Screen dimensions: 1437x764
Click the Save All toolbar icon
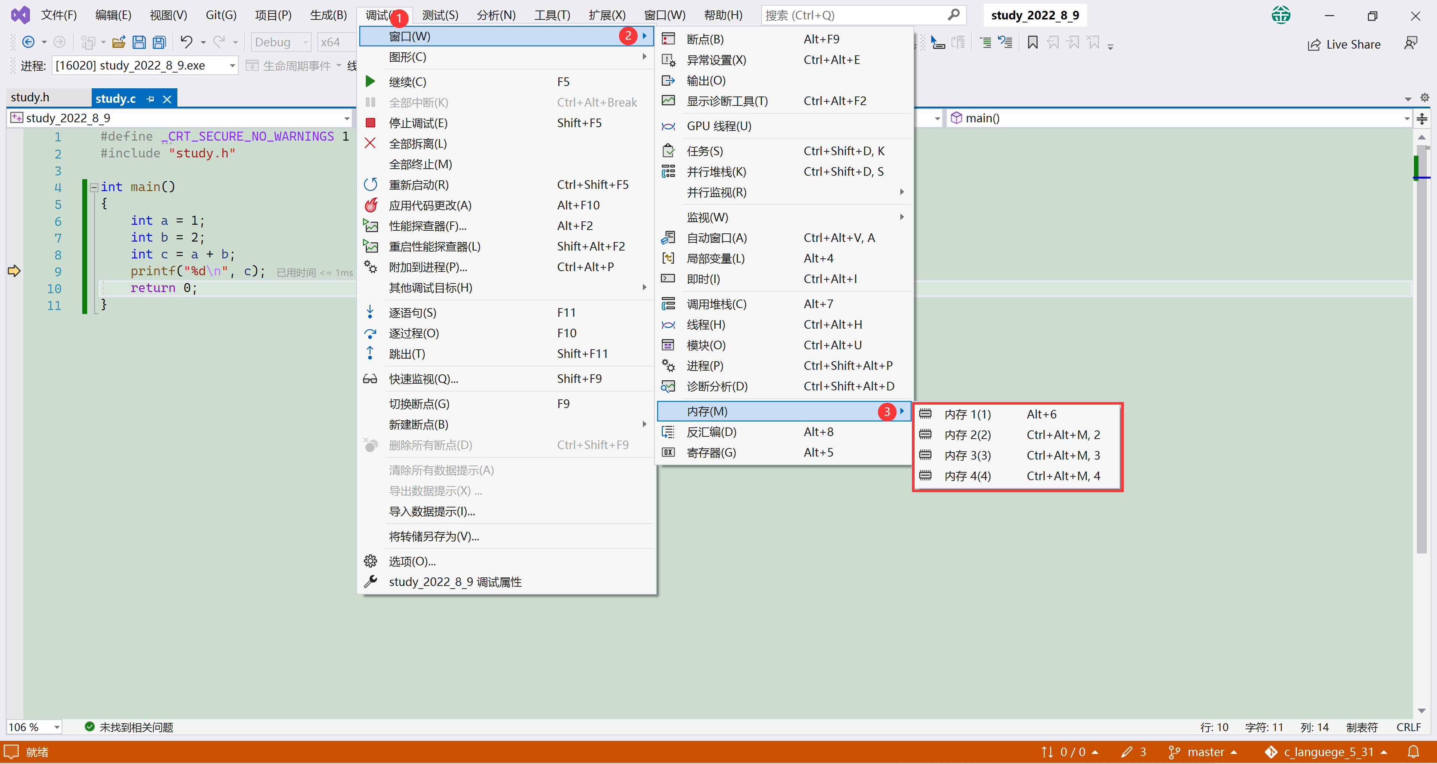coord(159,42)
